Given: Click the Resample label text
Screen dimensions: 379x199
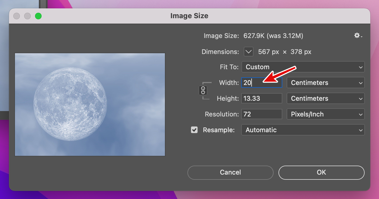Looking at the screenshot, I should tap(219, 130).
